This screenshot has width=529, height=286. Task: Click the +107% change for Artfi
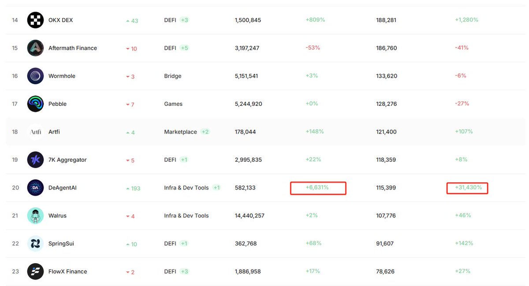pyautogui.click(x=464, y=131)
